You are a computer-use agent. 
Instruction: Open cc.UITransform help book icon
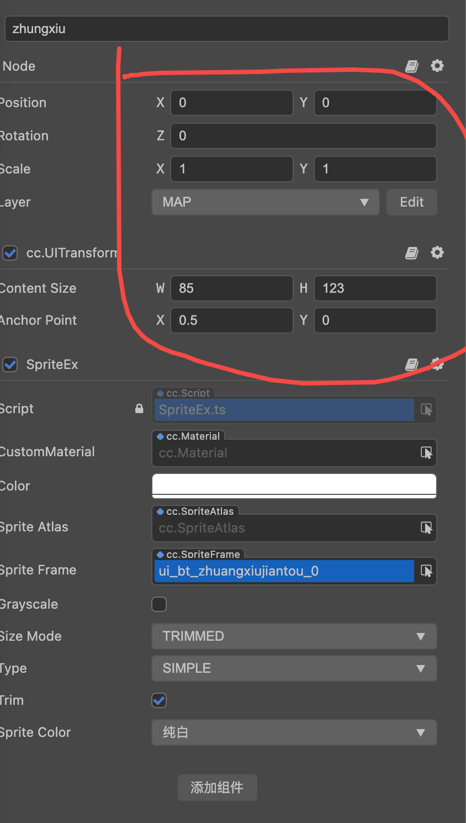[x=412, y=253]
